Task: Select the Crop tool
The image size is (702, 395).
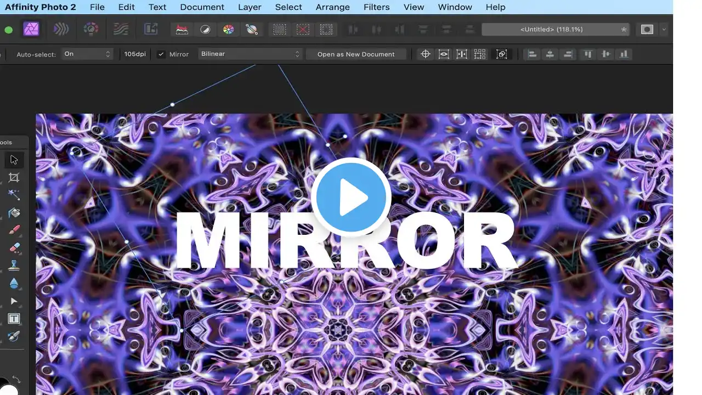Action: [14, 177]
